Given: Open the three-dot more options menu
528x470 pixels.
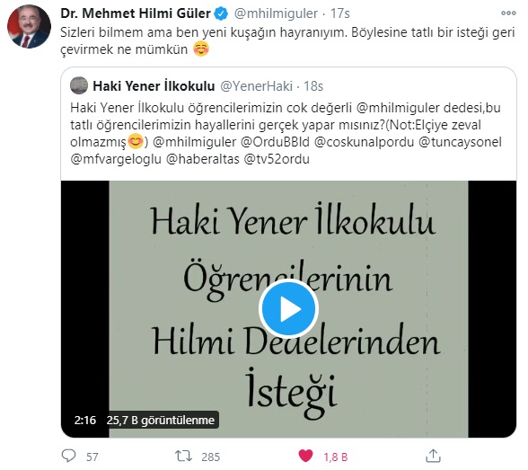Looking at the screenshot, I should 508,13.
